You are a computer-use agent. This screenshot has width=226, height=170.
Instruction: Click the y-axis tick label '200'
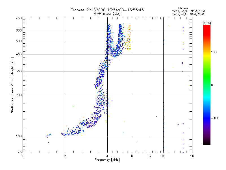pos(19,95)
